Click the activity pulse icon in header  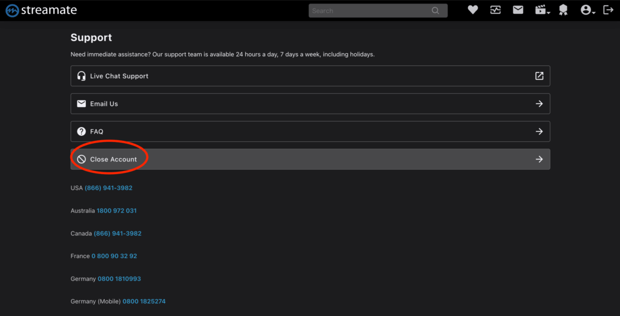(495, 10)
